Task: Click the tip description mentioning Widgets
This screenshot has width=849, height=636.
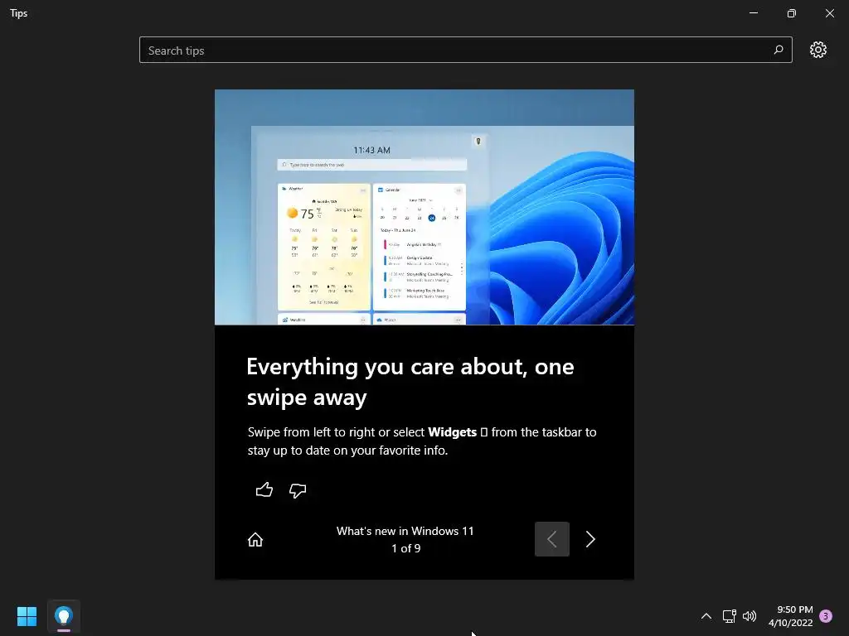Action: coord(422,441)
